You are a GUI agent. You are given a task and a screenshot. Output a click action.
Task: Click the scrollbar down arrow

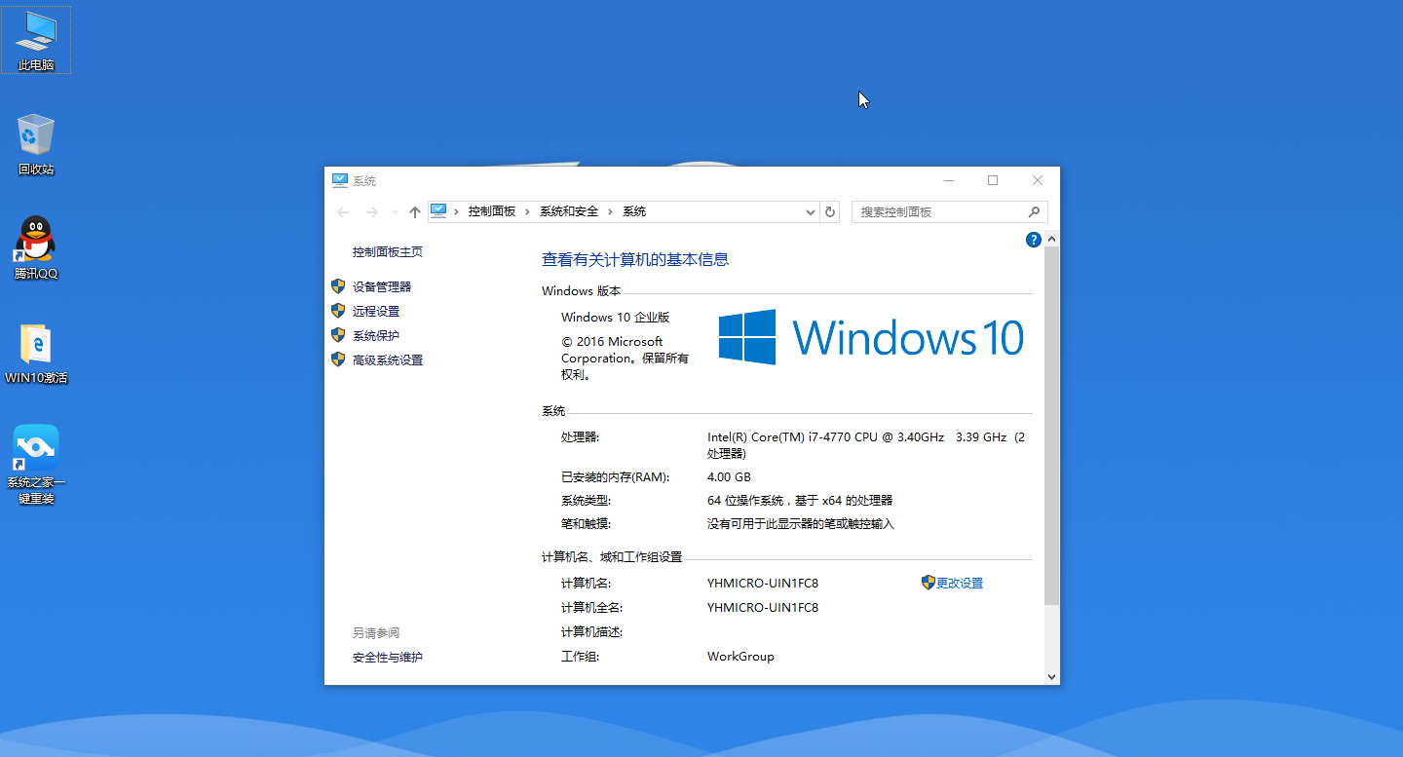pyautogui.click(x=1051, y=676)
